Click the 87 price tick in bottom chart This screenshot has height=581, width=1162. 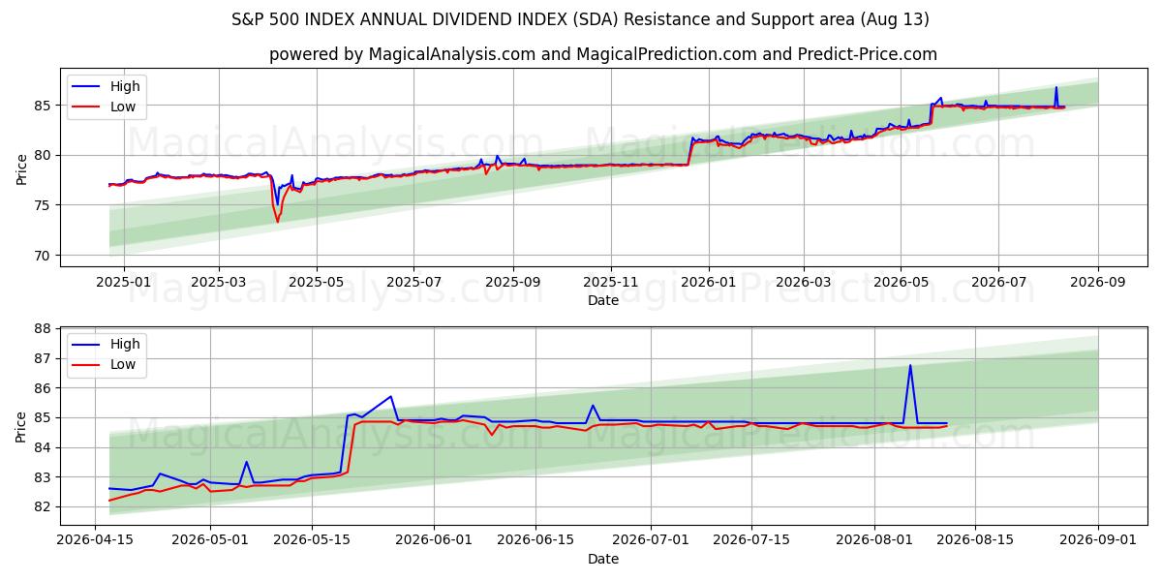45,358
